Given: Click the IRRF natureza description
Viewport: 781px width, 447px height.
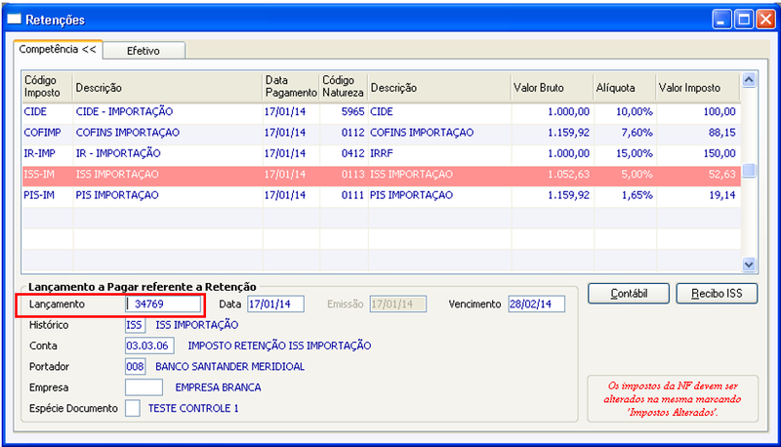Looking at the screenshot, I should 382,153.
